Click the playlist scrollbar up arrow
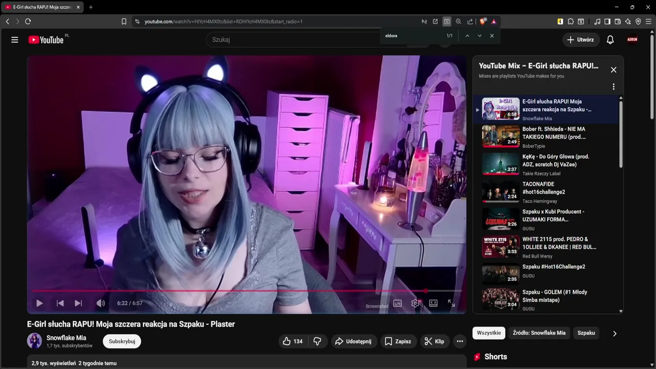 tap(621, 98)
